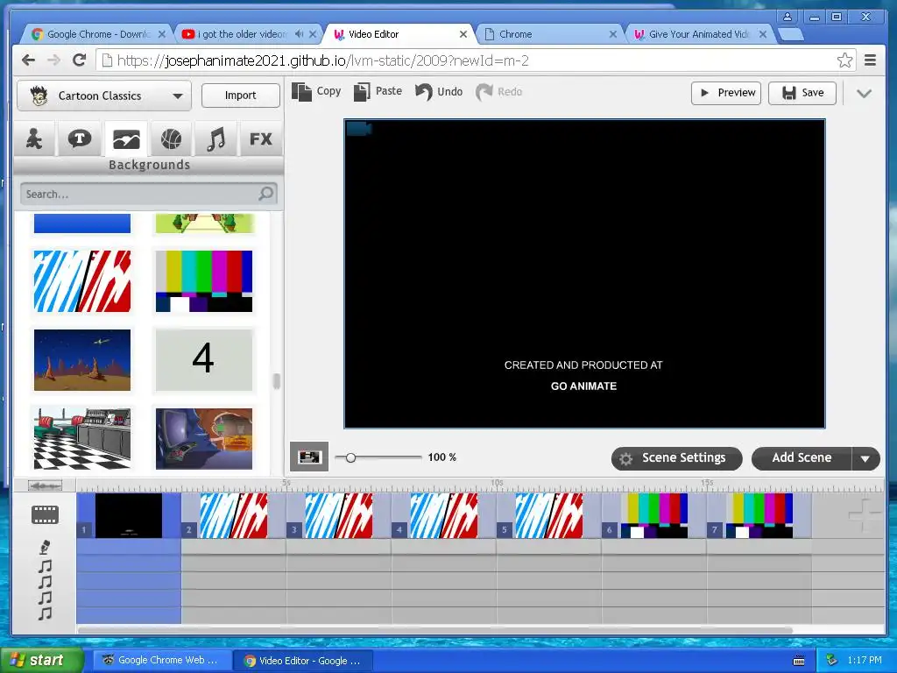Select scene 5 on the timeline
Image resolution: width=897 pixels, height=673 pixels.
[549, 515]
